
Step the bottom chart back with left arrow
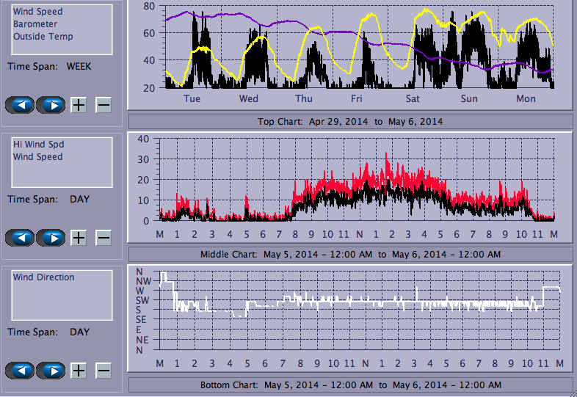click(x=20, y=371)
